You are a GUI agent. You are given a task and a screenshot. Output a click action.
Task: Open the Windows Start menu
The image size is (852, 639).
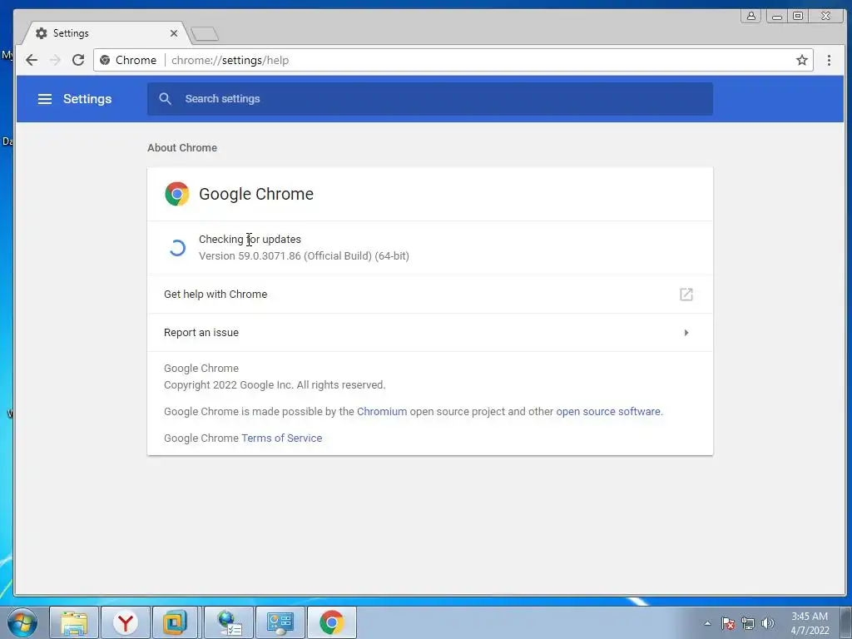click(22, 622)
